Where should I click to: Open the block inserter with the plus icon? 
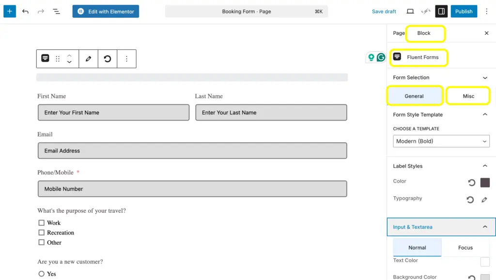click(10, 11)
